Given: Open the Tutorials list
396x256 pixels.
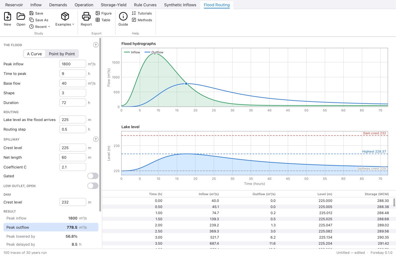Looking at the screenshot, I should click(142, 13).
